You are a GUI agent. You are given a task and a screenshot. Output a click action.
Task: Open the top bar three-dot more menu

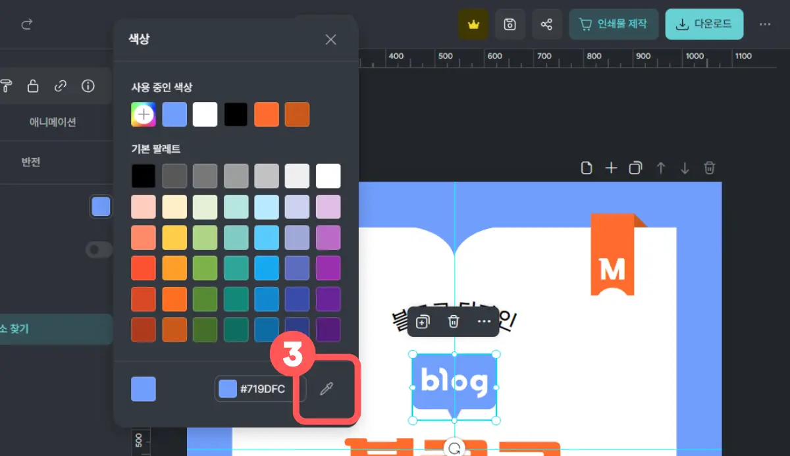(x=764, y=24)
